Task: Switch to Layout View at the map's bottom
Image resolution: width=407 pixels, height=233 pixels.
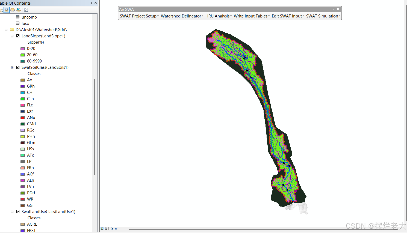Action: pos(106,229)
